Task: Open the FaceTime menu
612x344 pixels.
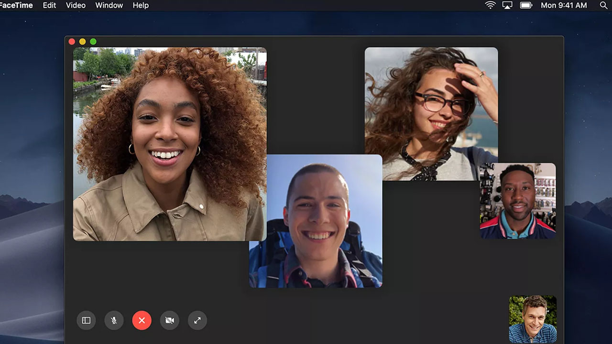Action: (x=16, y=5)
